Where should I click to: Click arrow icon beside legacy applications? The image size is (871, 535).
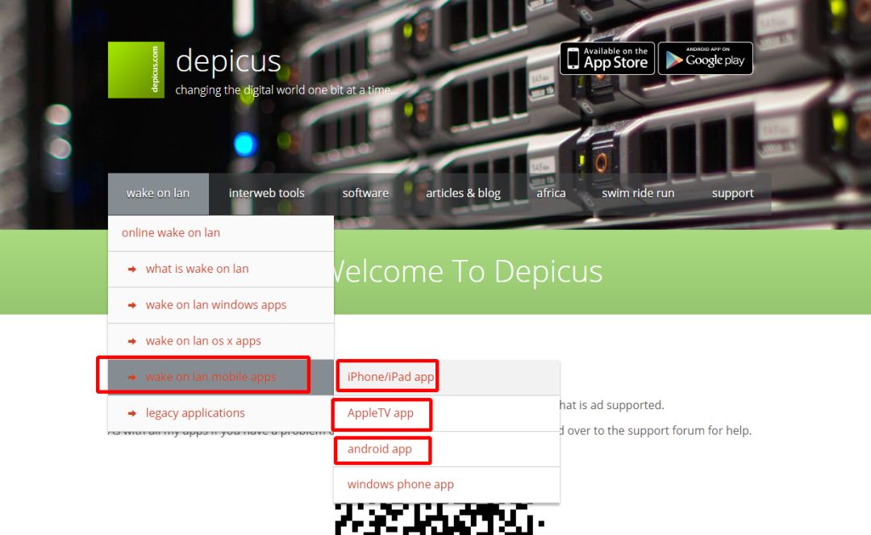[x=132, y=414]
